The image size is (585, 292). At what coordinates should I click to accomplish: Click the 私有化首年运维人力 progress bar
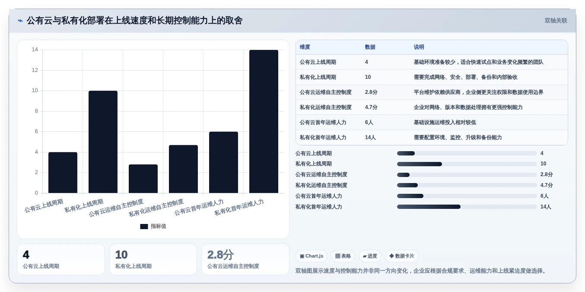pos(467,207)
